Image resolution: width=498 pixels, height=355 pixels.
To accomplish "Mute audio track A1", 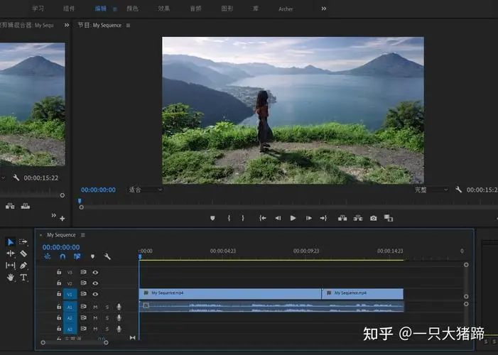I will click(x=95, y=307).
